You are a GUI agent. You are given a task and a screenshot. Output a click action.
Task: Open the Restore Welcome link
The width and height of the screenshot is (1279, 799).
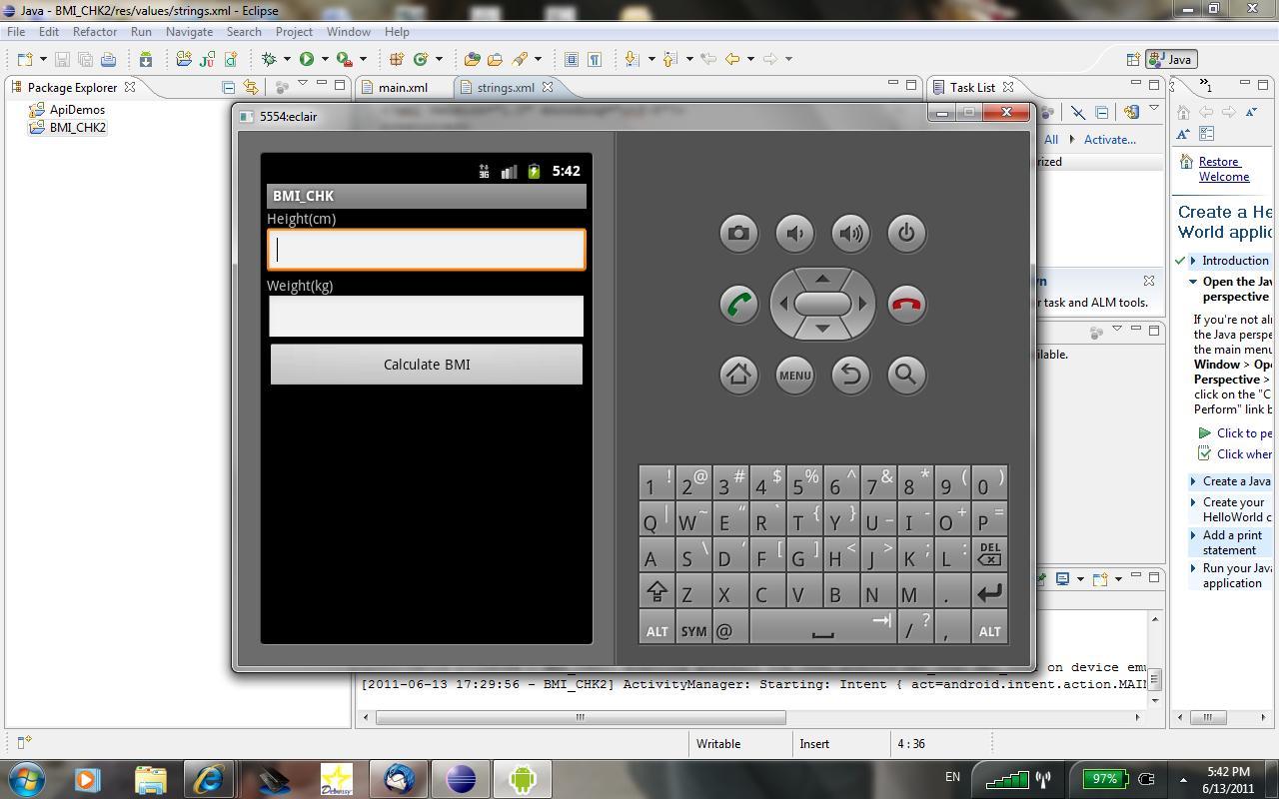pos(1223,169)
